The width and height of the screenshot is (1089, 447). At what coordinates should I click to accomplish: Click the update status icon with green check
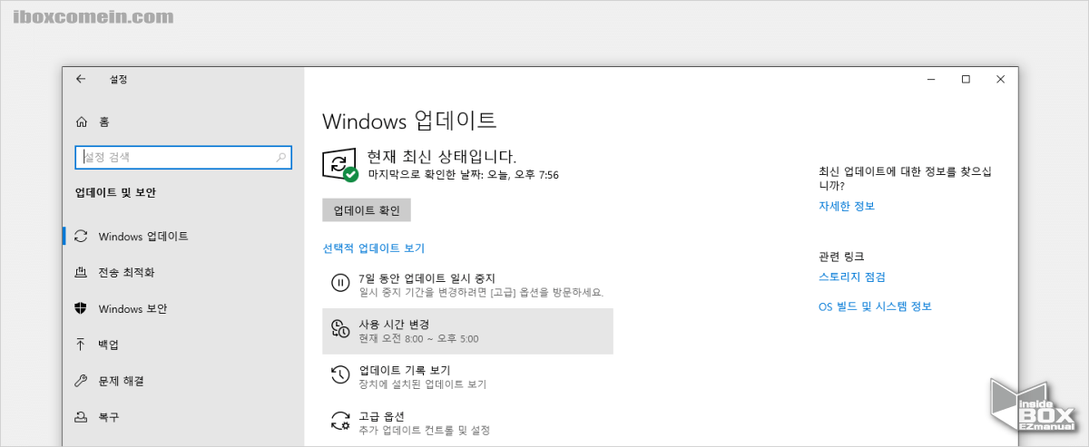pos(340,165)
